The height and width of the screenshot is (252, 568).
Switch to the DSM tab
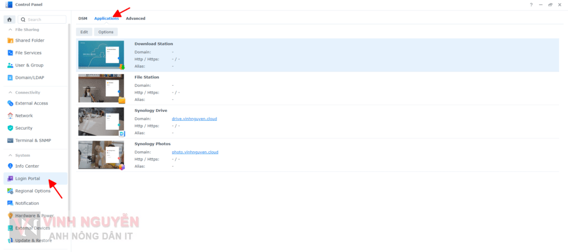[83, 18]
